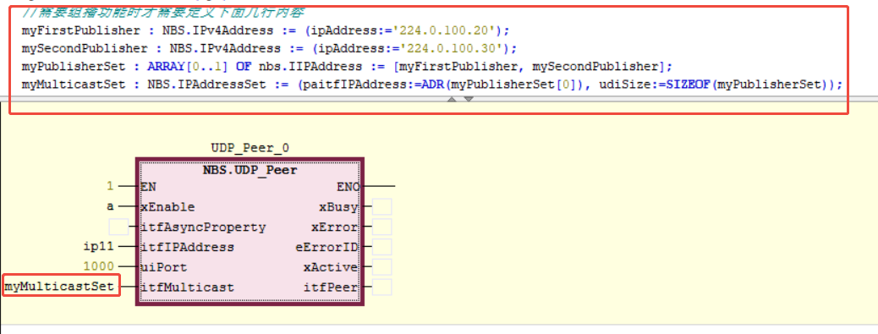Viewport: 878px width, 334px height.
Task: Click the NBS.UDP_Peer block title
Action: pos(250,170)
